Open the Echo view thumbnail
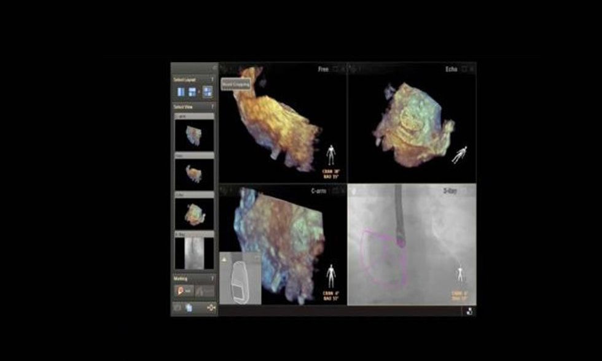Image resolution: width=602 pixels, height=361 pixels. point(194,214)
